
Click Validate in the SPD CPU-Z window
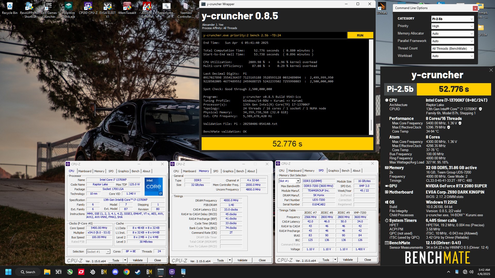[348, 260]
